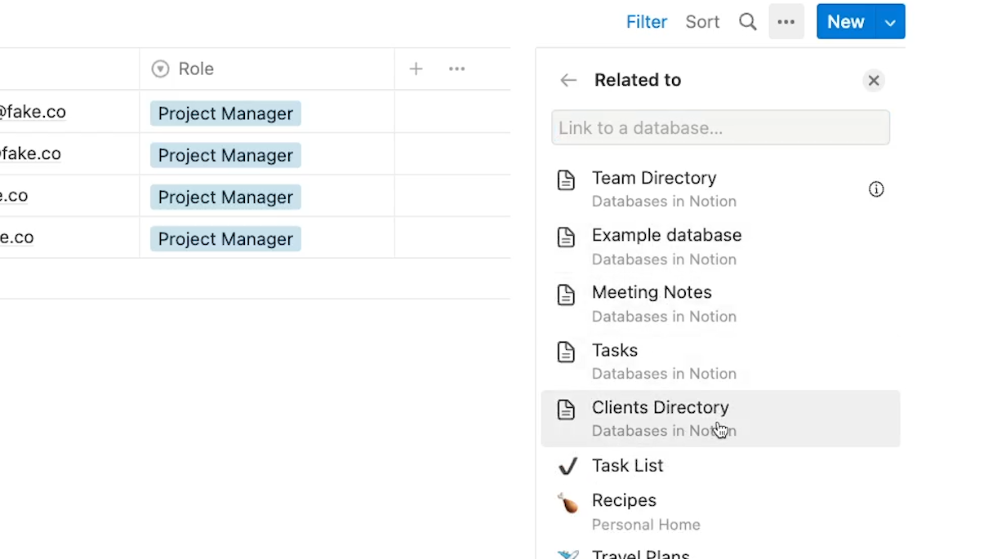Click the Link to a database field
The height and width of the screenshot is (559, 997).
pos(720,128)
